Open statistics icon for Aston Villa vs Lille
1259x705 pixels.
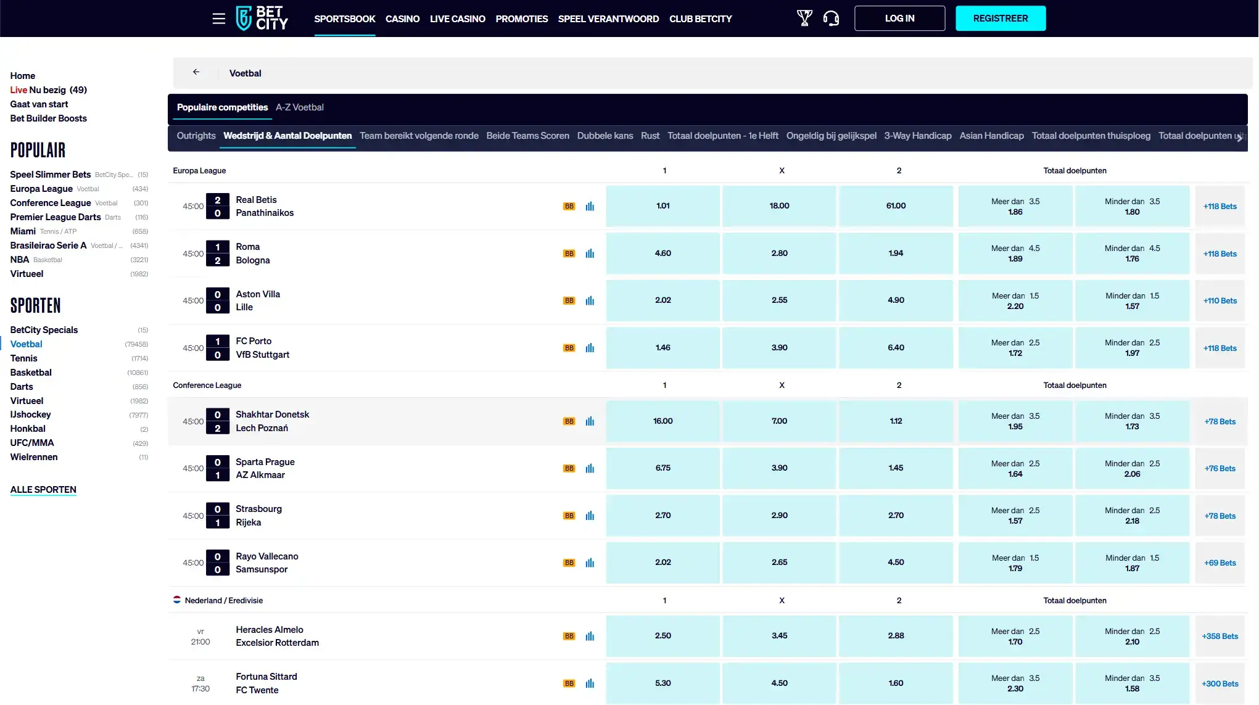click(590, 301)
